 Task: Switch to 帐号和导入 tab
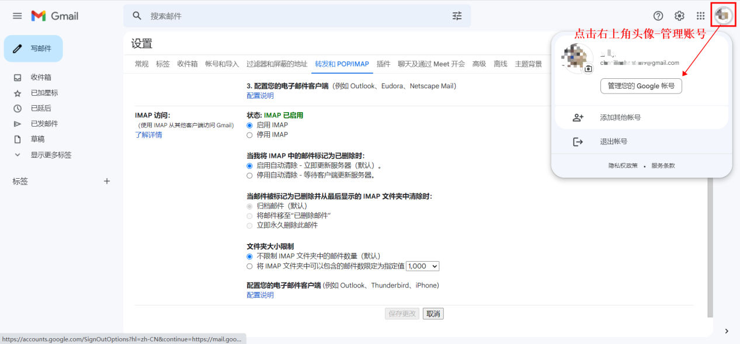[x=222, y=64]
